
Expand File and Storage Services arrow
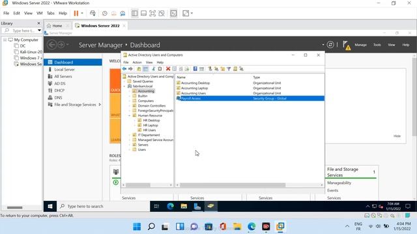100,105
